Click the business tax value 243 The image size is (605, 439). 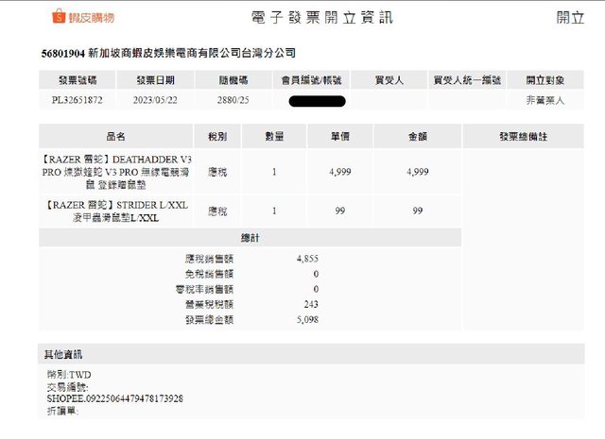311,304
